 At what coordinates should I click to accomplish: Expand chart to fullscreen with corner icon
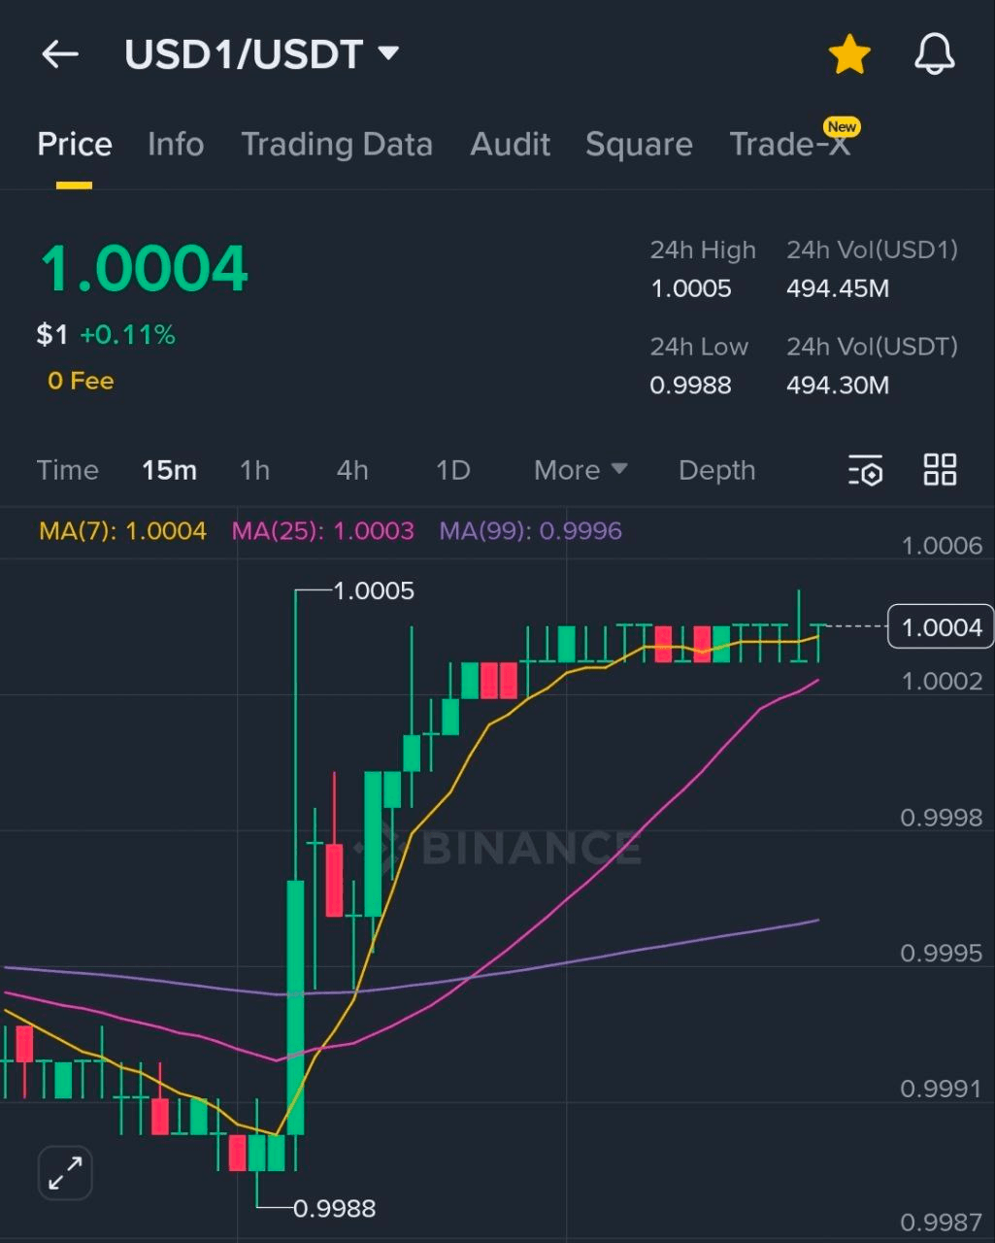[x=64, y=1172]
